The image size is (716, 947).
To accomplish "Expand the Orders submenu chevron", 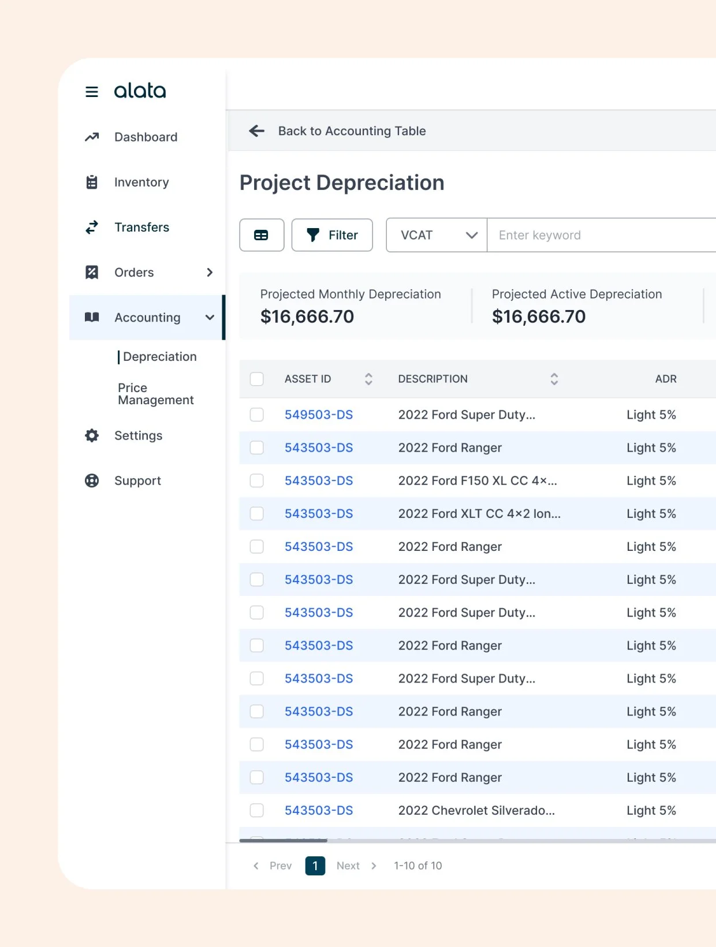I will click(x=210, y=272).
